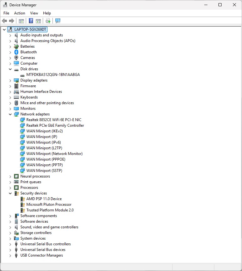Open the Action menu
The image size is (242, 271).
pos(19,13)
